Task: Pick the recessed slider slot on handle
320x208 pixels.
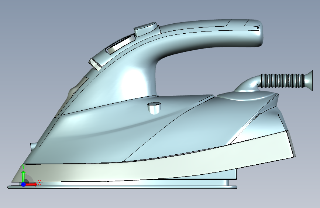Action: click(x=120, y=45)
